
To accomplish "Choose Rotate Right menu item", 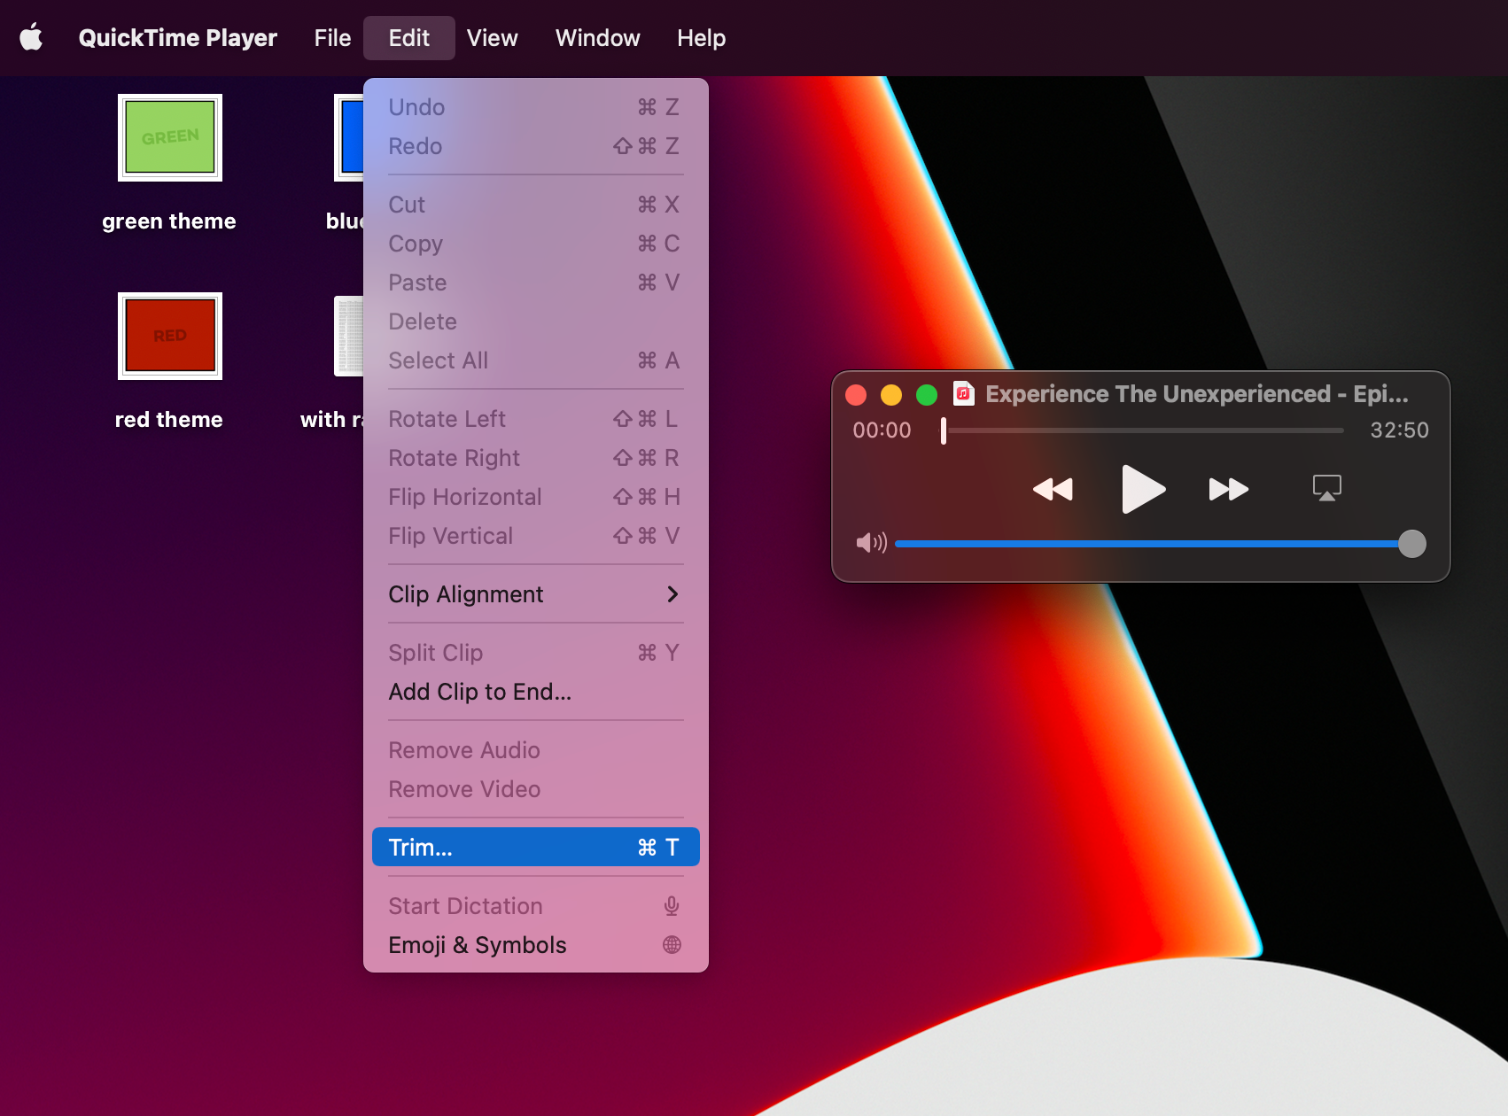I will [x=535, y=458].
